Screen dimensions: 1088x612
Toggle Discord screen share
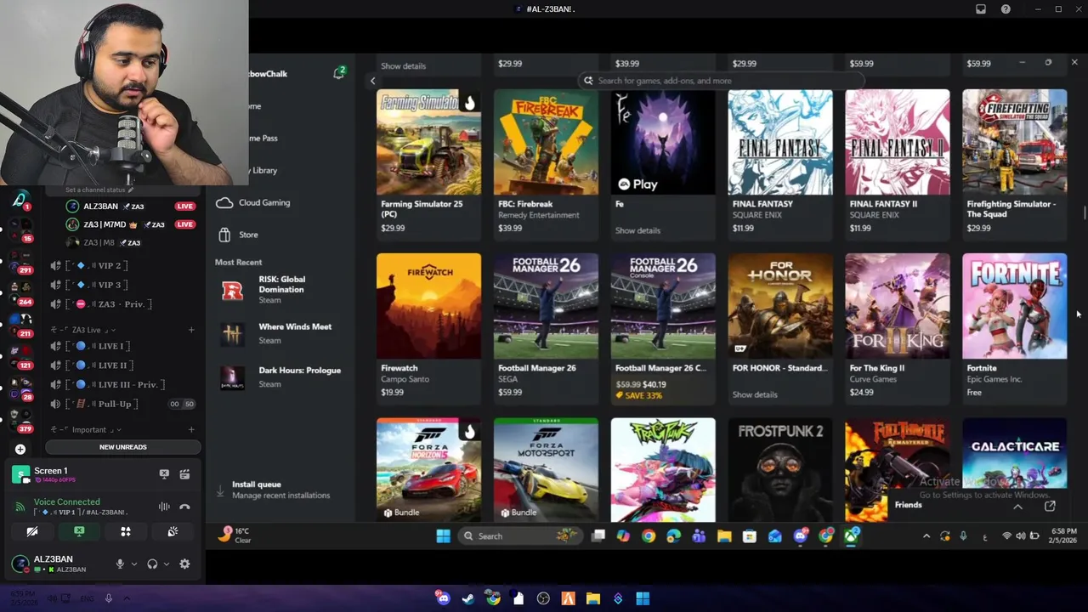[79, 531]
